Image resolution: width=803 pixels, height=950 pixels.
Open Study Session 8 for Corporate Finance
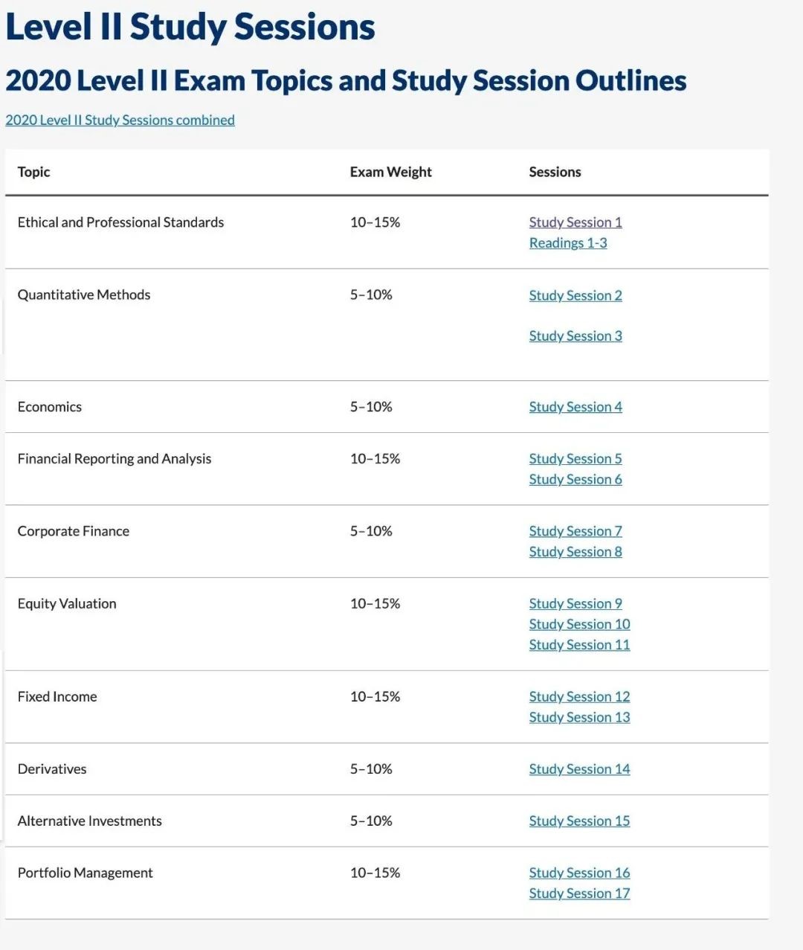[575, 552]
